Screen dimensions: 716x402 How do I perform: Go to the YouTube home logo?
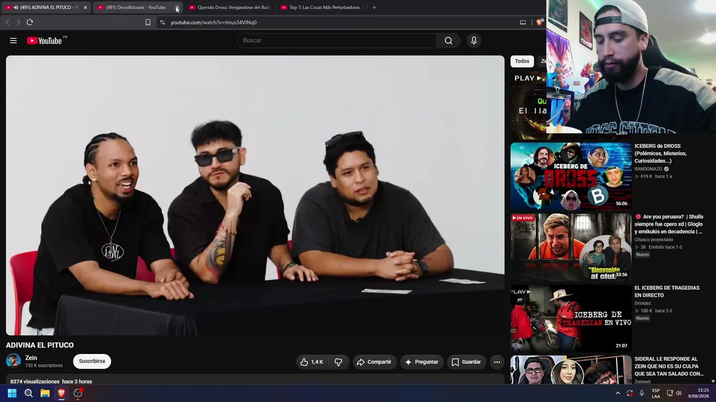(x=44, y=40)
